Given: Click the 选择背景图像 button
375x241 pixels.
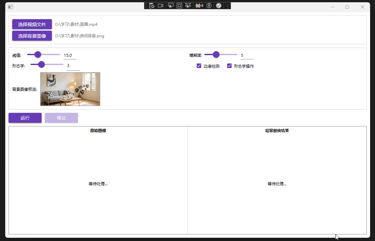Looking at the screenshot, I should 32,36.
